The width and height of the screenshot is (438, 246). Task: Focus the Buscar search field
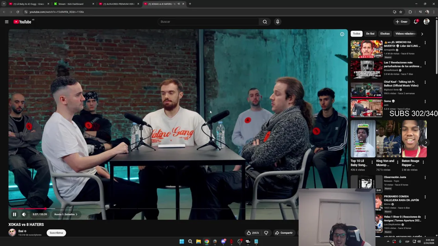208,22
